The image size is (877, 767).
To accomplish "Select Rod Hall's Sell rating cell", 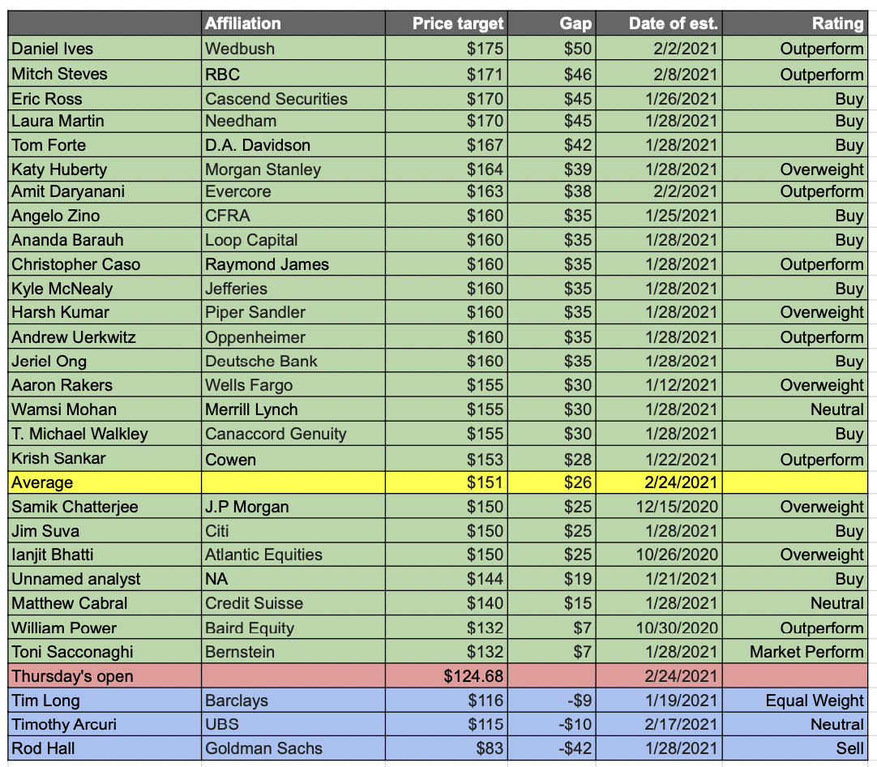I will coord(795,748).
